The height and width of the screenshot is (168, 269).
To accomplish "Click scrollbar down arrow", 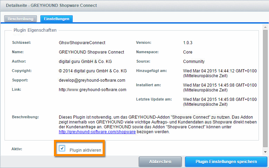I will [x=265, y=152].
